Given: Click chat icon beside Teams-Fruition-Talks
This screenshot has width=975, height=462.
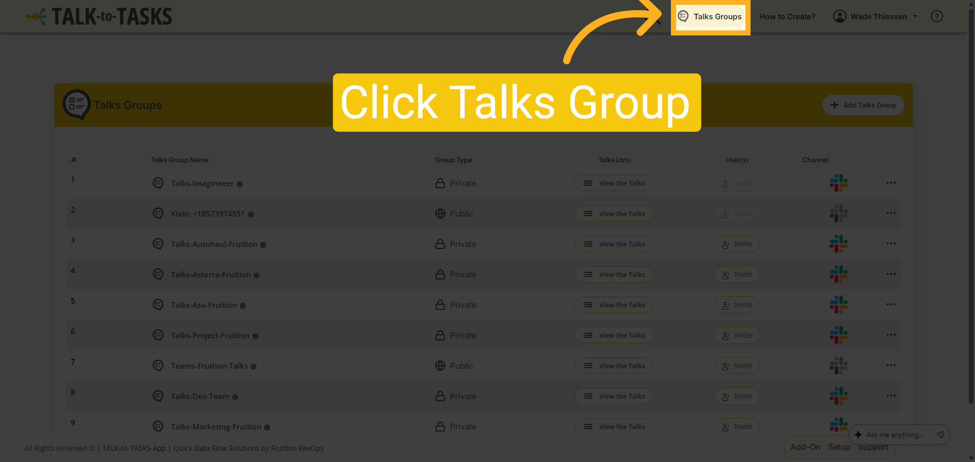Looking at the screenshot, I should coord(158,366).
